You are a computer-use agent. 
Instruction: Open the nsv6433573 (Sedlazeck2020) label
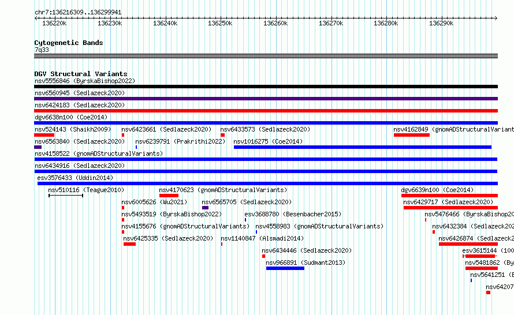pyautogui.click(x=265, y=129)
